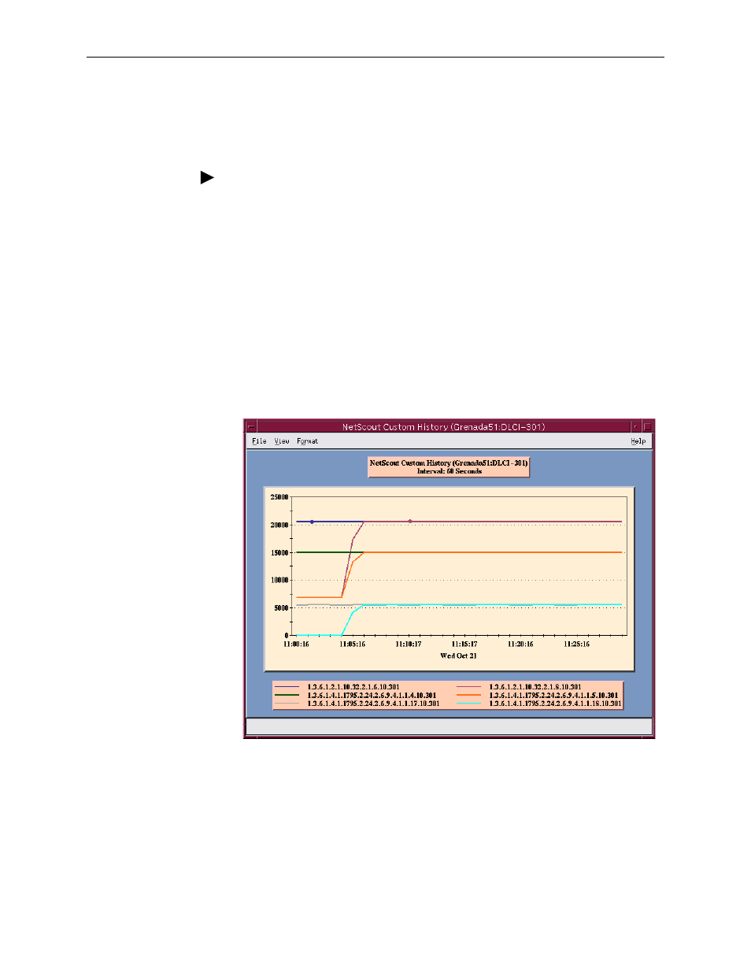Click legend entry ending 9.4.1.1.5.10.301
The width and height of the screenshot is (751, 973).
(x=553, y=695)
